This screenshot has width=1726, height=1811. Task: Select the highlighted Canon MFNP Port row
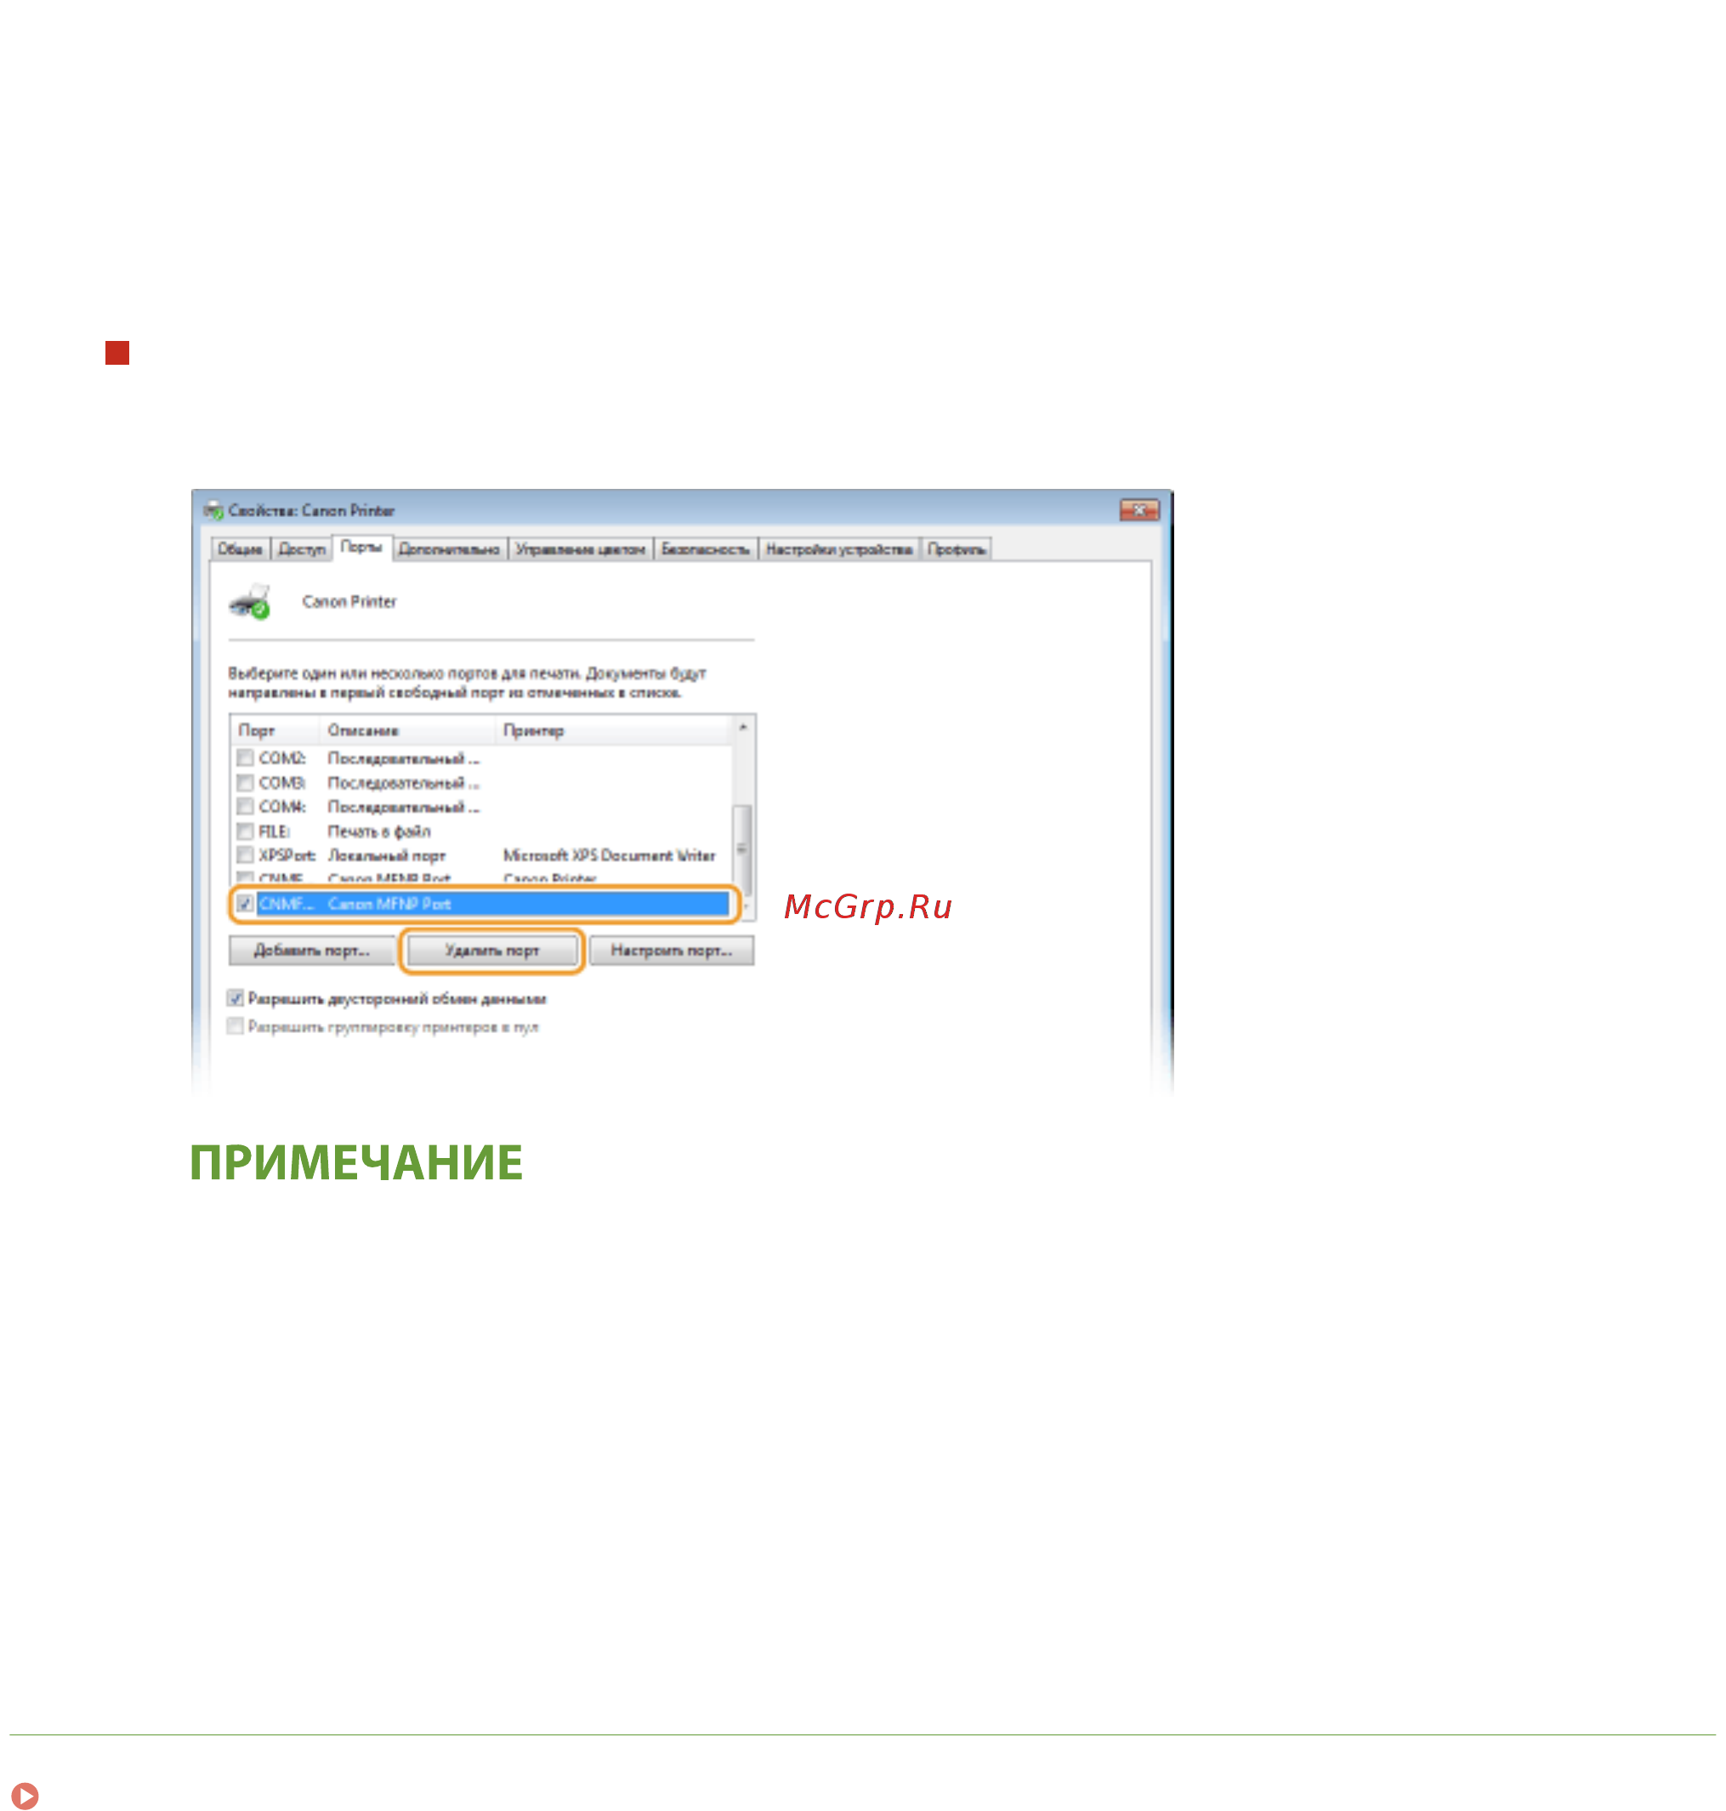pos(484,905)
